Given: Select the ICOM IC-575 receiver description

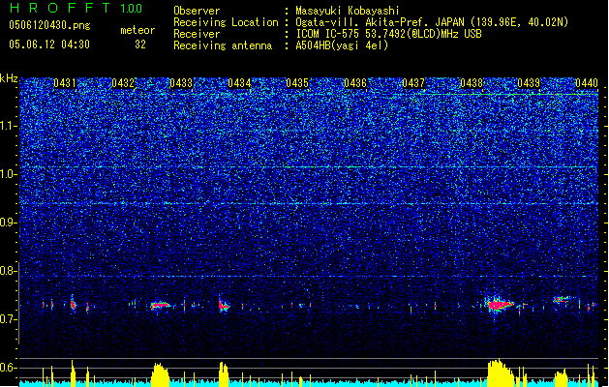Looking at the screenshot, I should coord(388,34).
